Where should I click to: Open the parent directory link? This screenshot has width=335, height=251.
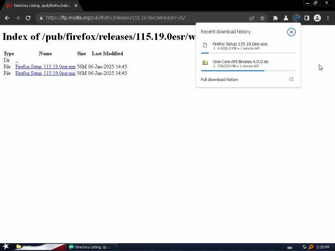pos(17,60)
